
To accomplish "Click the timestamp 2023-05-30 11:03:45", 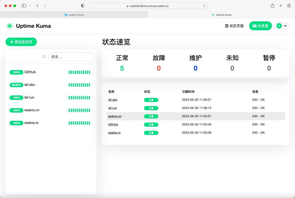I will (197, 124).
